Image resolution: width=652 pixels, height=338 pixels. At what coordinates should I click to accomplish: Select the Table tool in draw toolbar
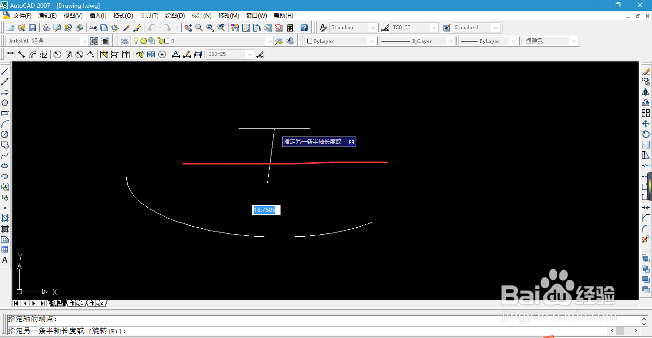coord(5,250)
